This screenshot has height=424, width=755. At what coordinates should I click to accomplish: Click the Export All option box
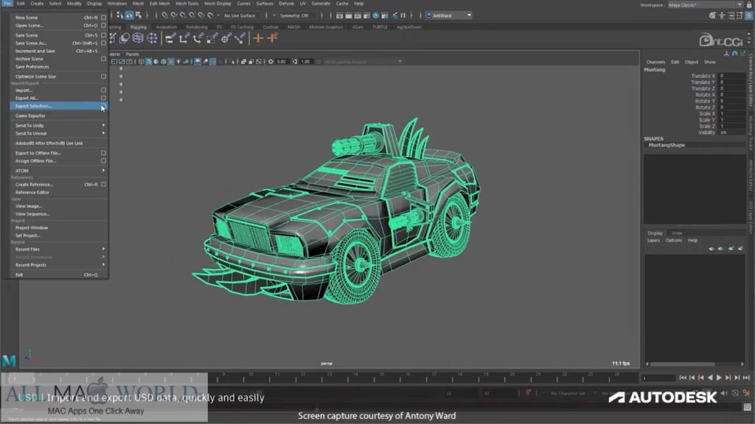pos(103,97)
